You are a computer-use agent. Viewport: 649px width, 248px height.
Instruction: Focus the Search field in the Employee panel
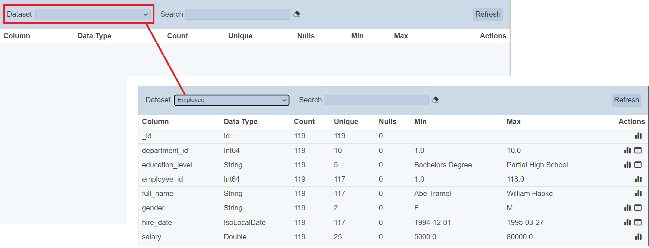[x=376, y=100]
